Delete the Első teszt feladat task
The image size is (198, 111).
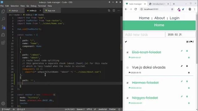187,51
